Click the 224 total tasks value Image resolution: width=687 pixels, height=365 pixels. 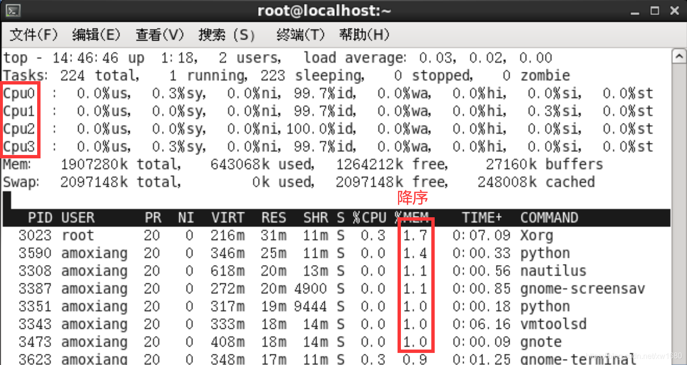pyautogui.click(x=100, y=76)
